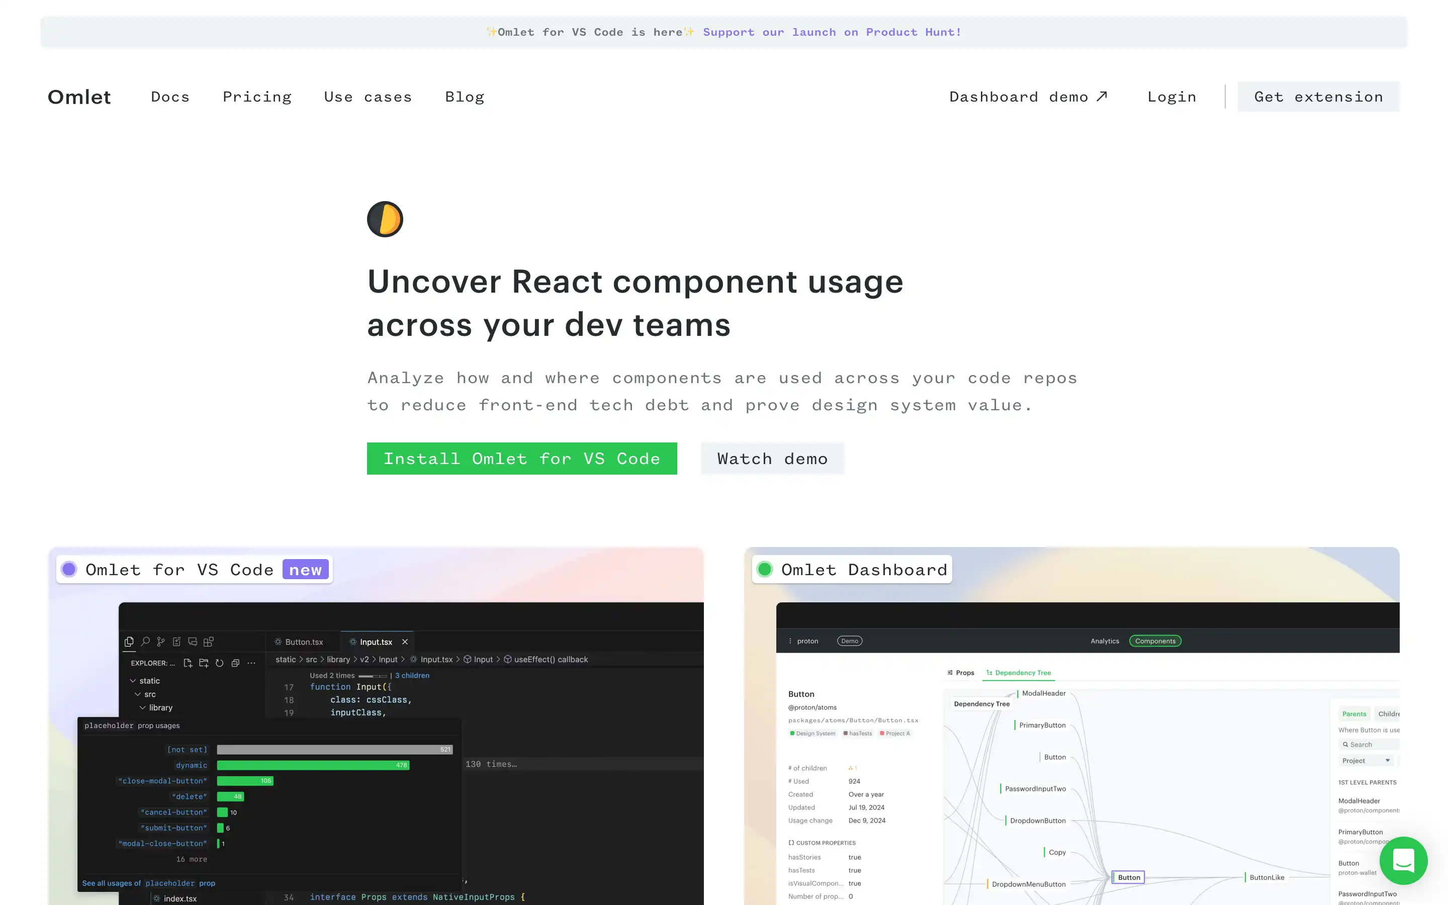Click the hasTests tag
This screenshot has width=1448, height=905.
(857, 733)
